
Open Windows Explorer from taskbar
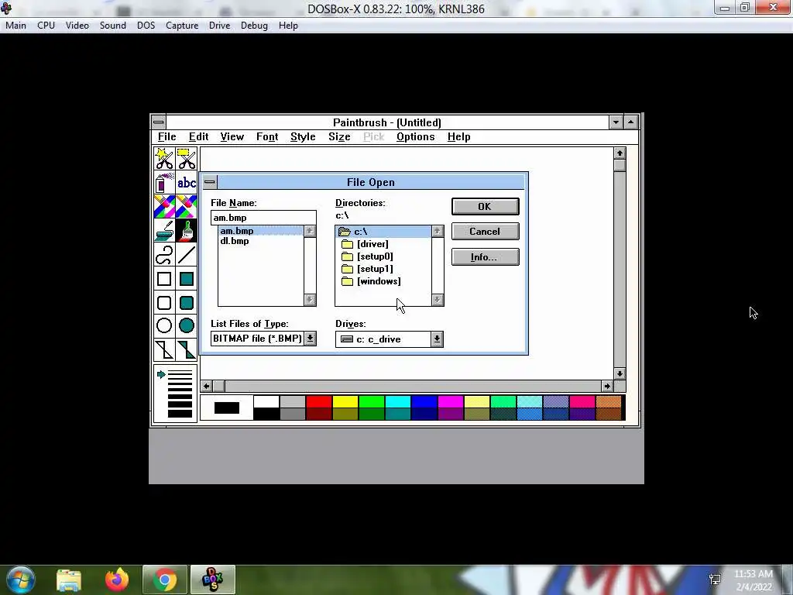click(x=69, y=580)
